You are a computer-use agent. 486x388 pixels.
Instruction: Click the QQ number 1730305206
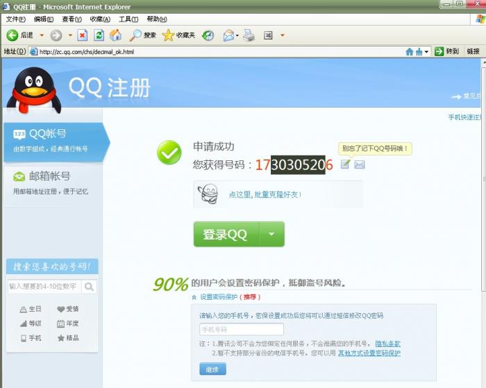(x=294, y=165)
